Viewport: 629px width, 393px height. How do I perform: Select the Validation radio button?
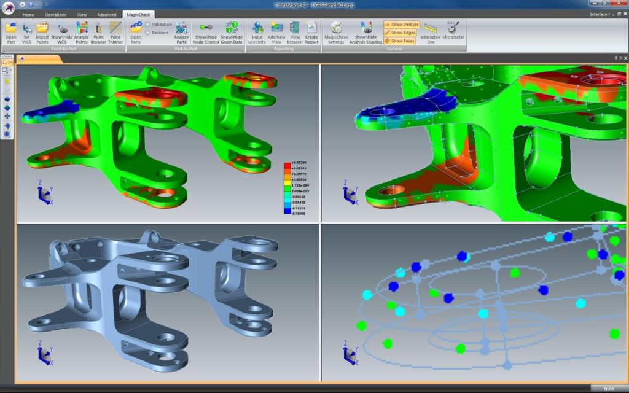147,24
